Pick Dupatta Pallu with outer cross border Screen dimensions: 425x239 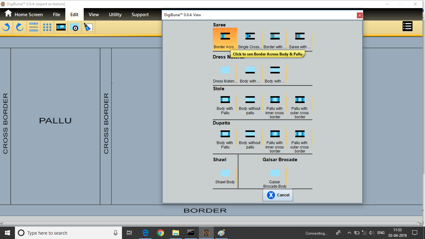(300, 141)
